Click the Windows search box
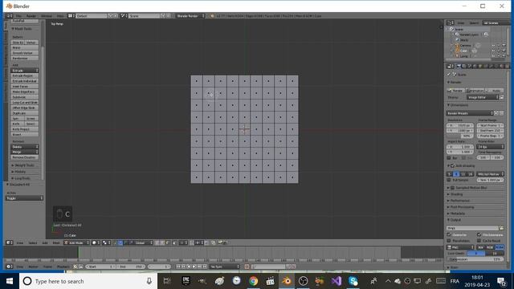This screenshot has width=514, height=289. pos(88,281)
